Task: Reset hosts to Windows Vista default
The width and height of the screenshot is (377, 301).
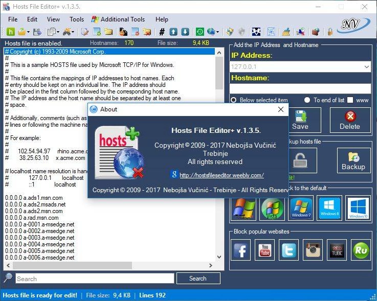Action: (272, 208)
